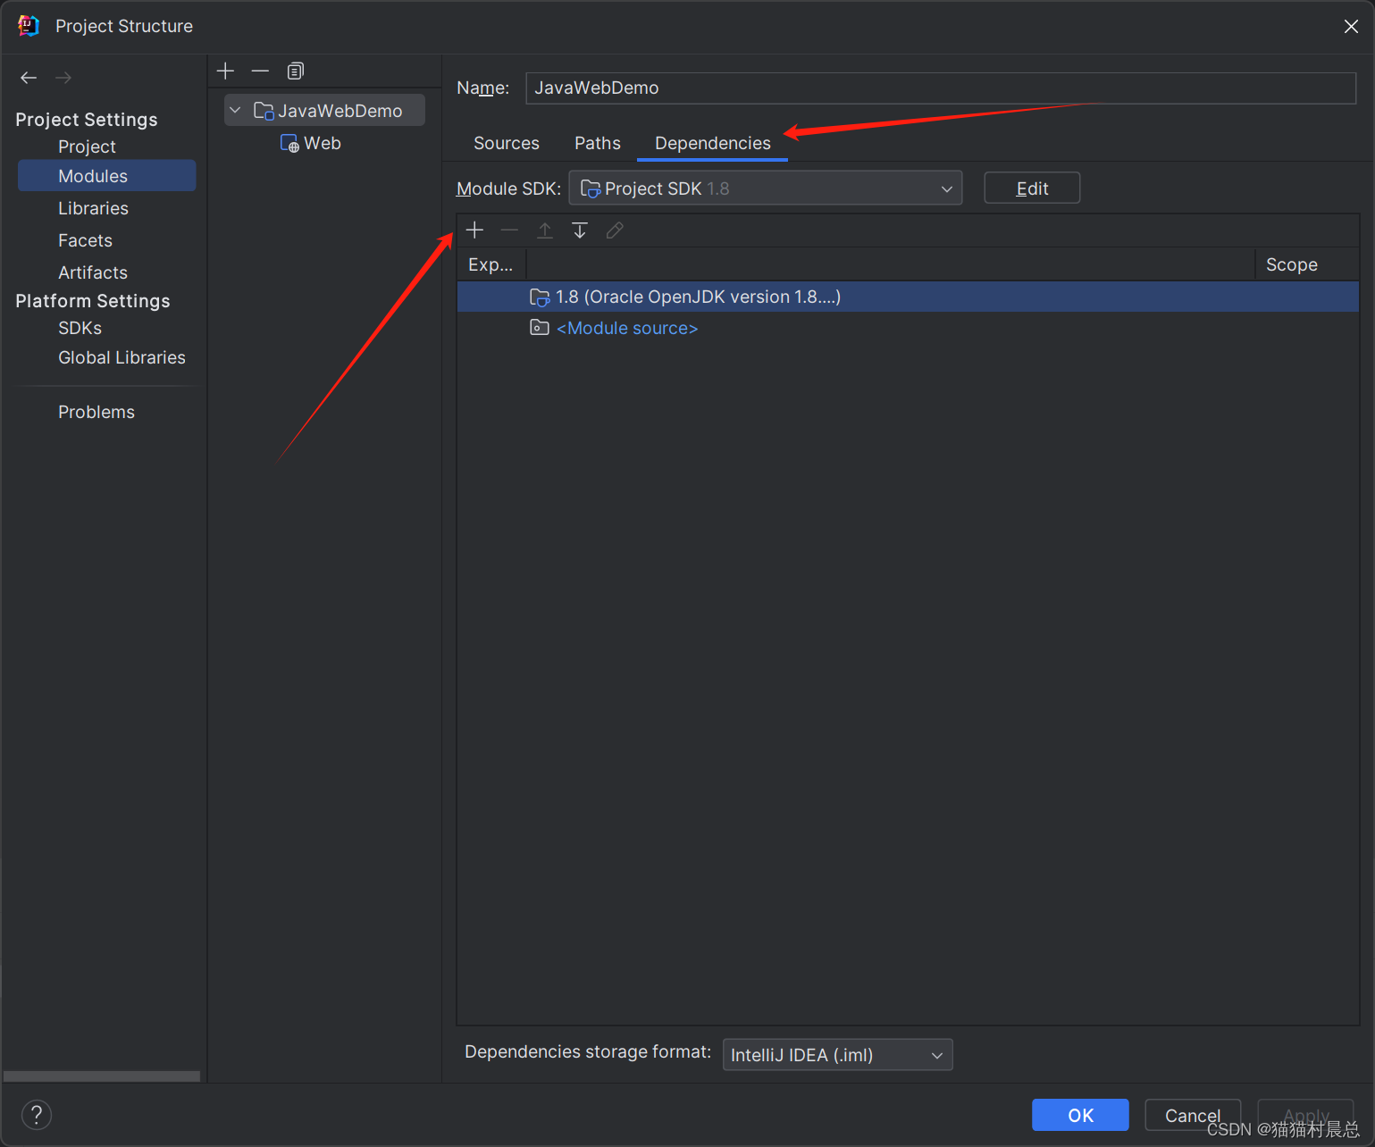Image resolution: width=1375 pixels, height=1147 pixels.
Task: Click the IntelliJ IDEA logo icon
Action: [x=29, y=26]
